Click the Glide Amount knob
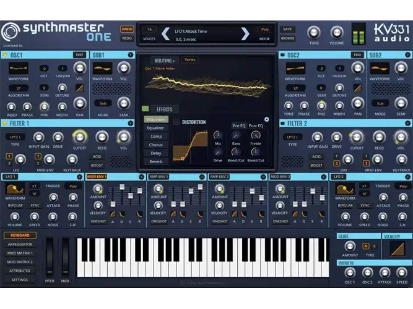The image size is (413, 309). [350, 246]
